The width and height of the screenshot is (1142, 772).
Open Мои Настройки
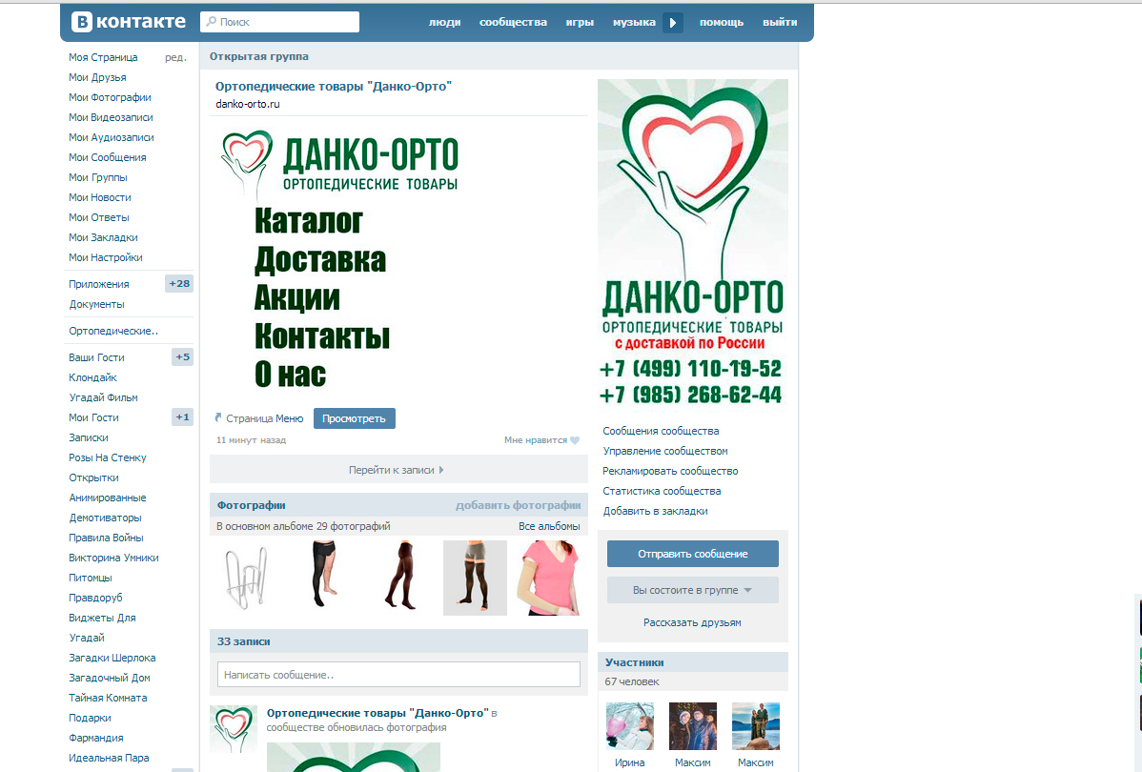(106, 258)
